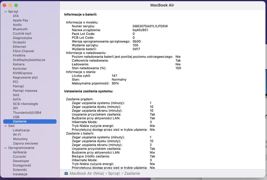Select Dostępność entry

(x=22, y=165)
